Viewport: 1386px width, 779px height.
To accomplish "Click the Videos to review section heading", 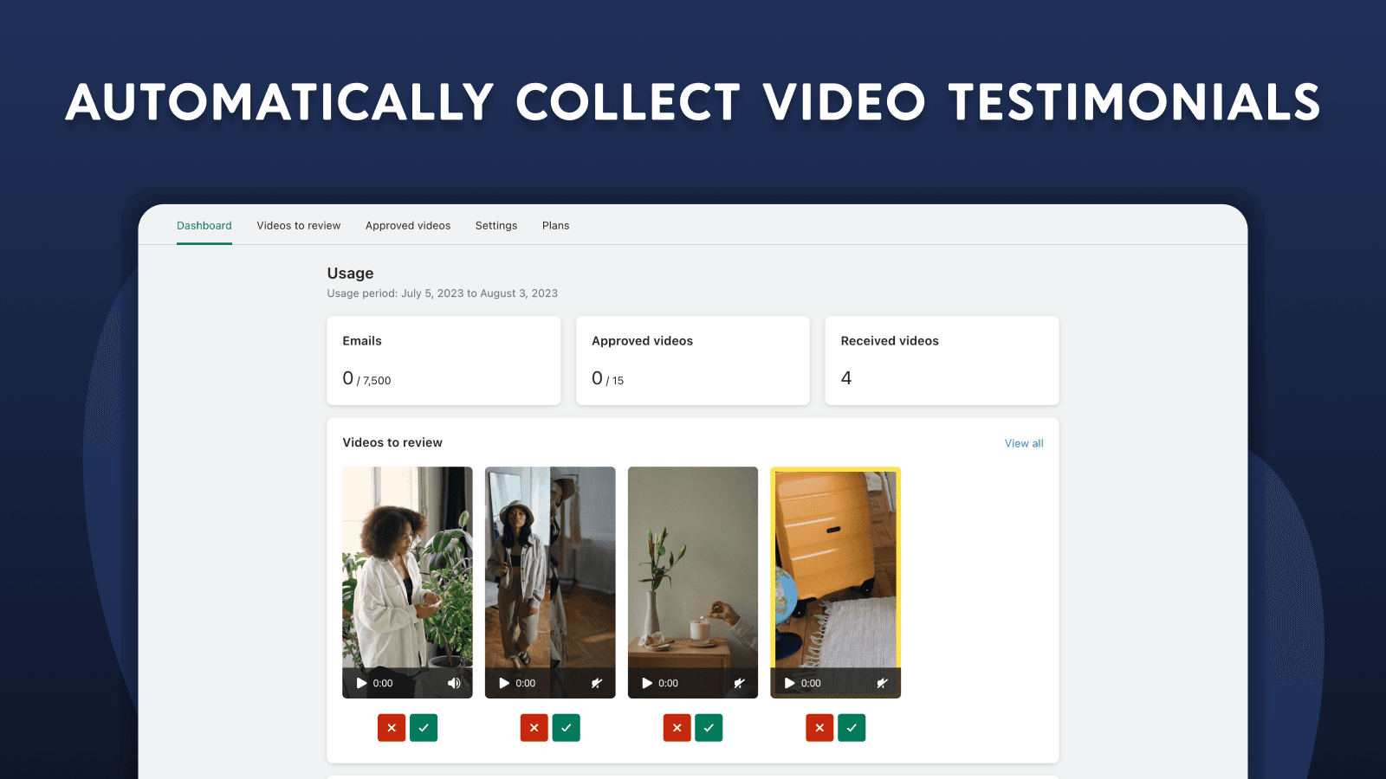I will (392, 442).
